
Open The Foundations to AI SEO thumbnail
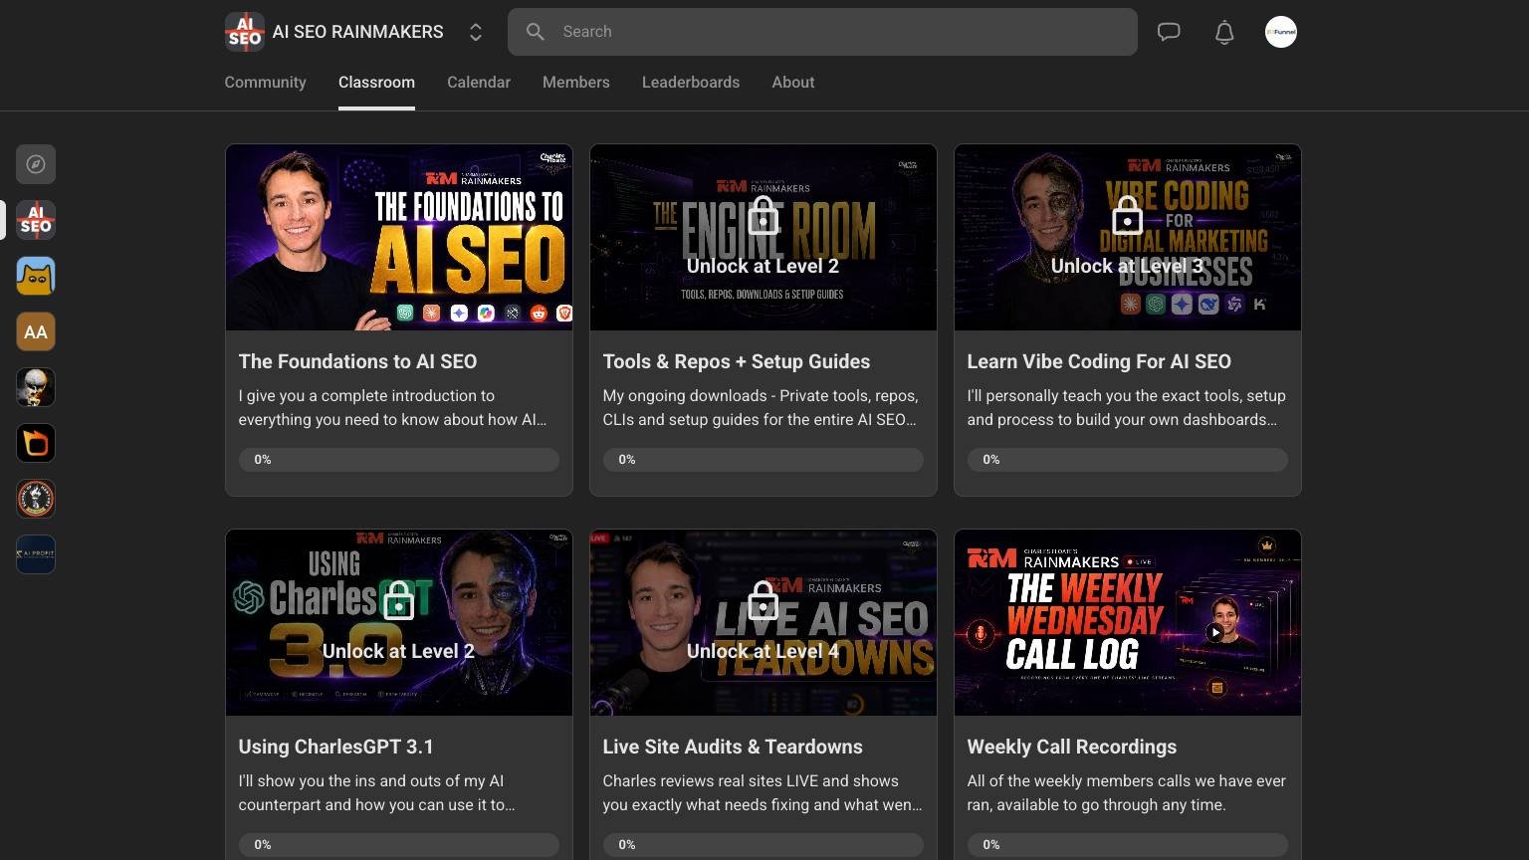point(399,238)
